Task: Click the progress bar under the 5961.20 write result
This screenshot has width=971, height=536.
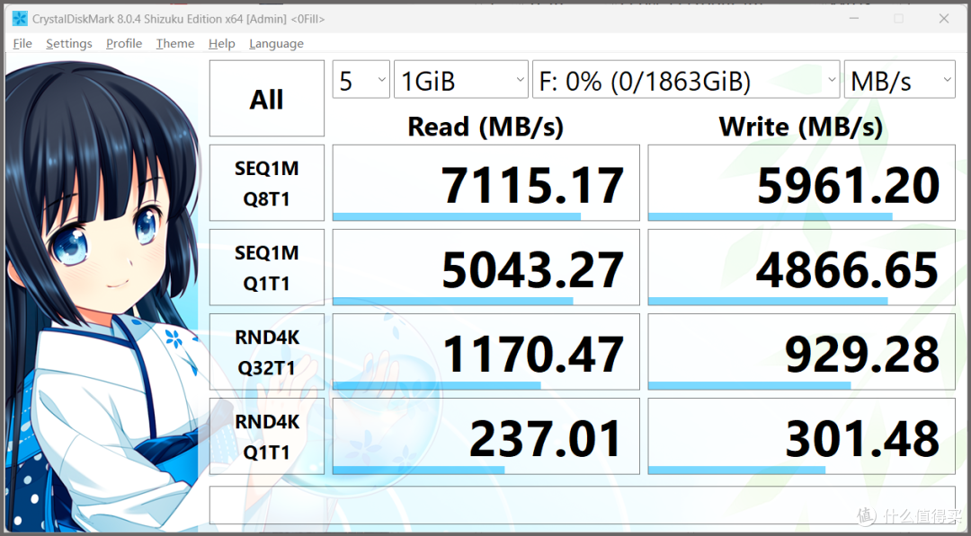Action: point(771,215)
